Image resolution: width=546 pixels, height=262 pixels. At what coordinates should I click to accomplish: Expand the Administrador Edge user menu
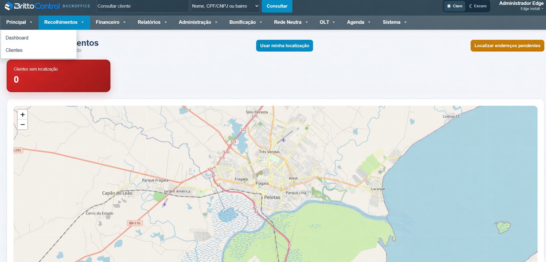(521, 6)
